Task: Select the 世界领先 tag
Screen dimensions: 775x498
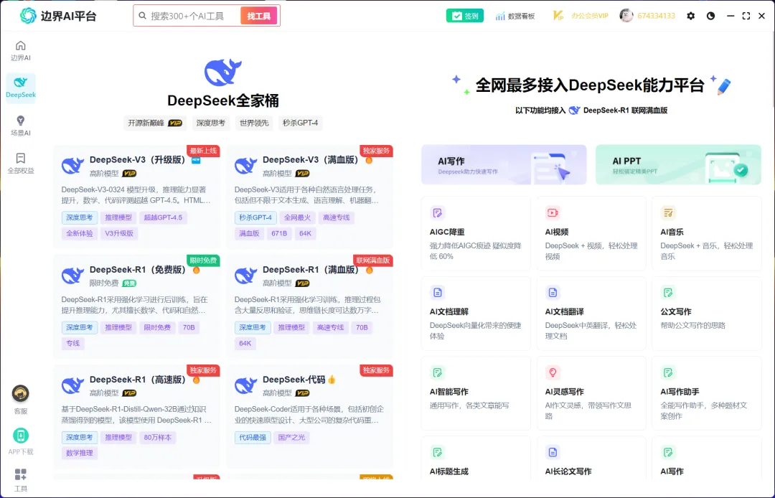Action: click(254, 123)
